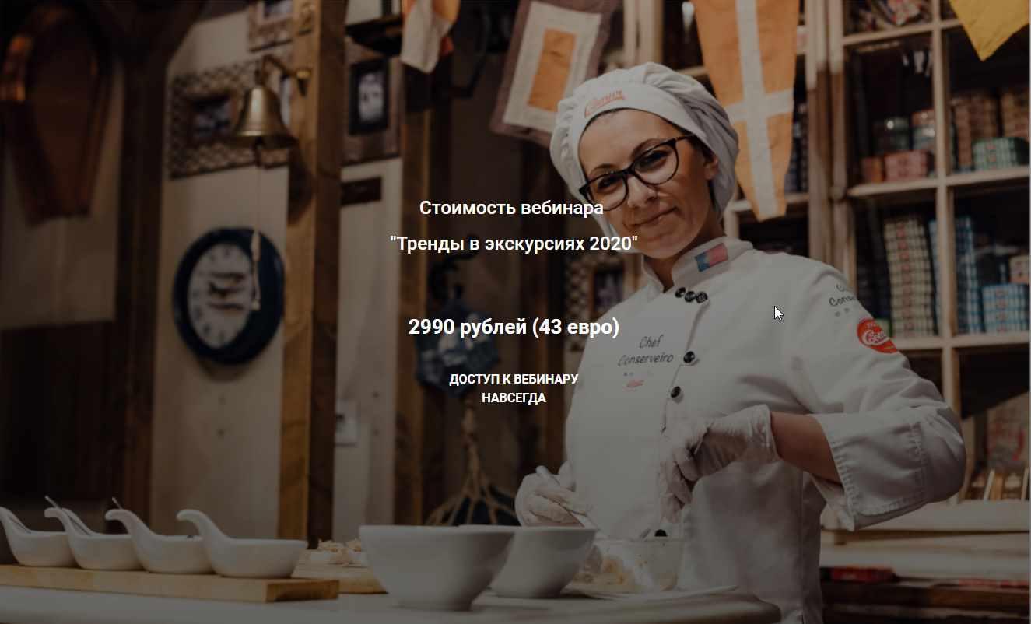1031x624 pixels.
Task: Click the title "Тренды в экскурсиях 2020"
Action: click(x=514, y=244)
